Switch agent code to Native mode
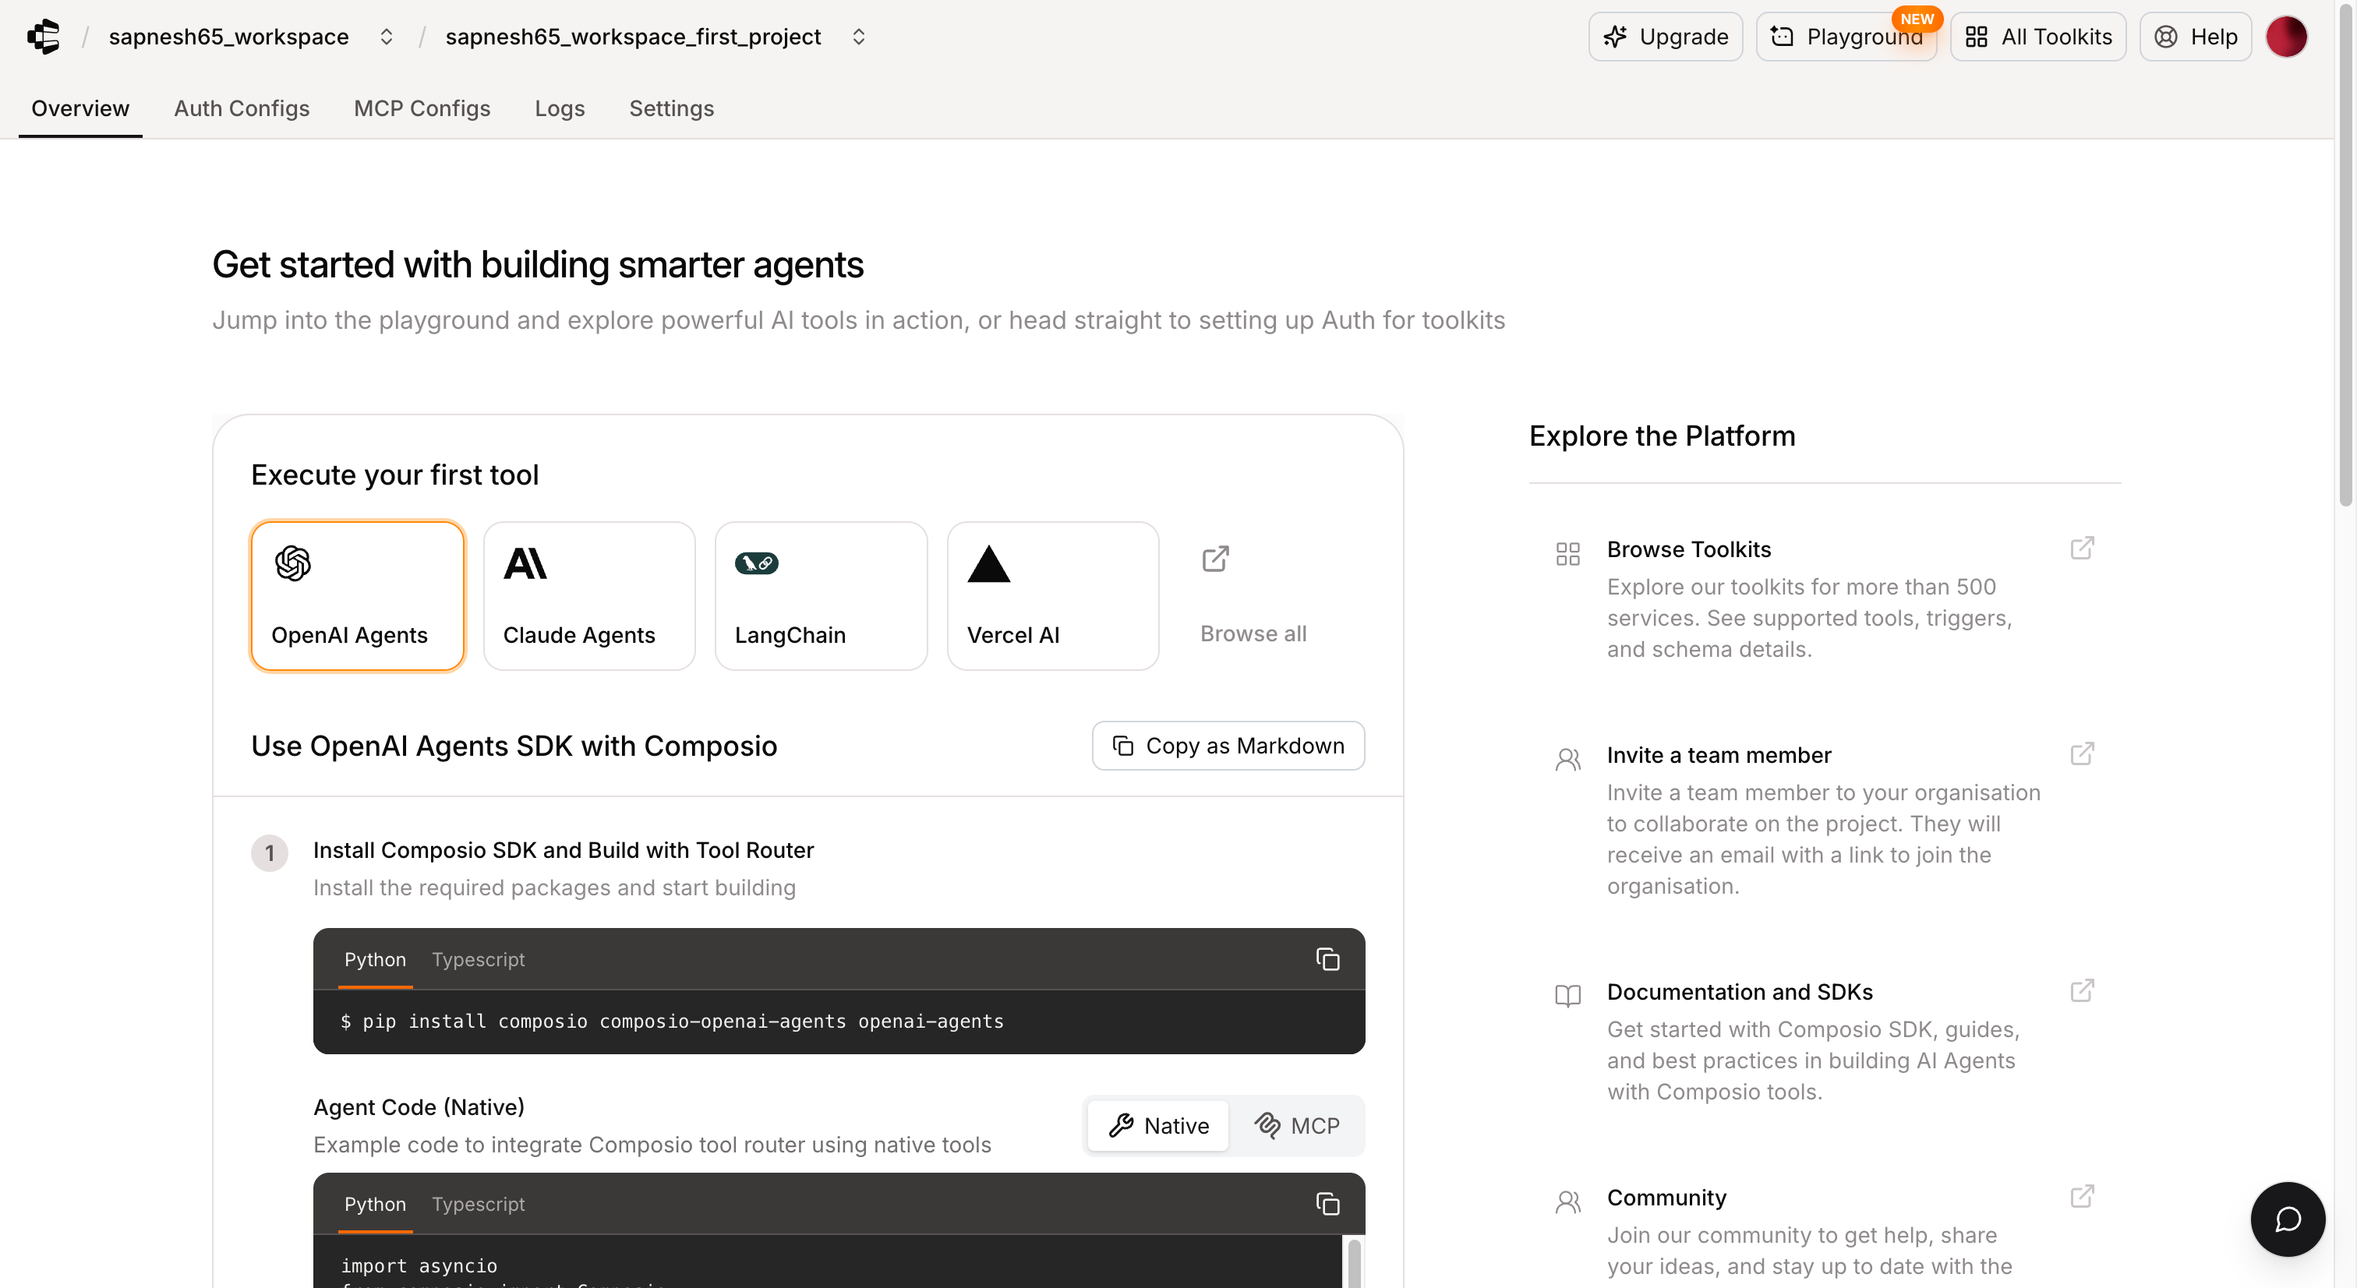The height and width of the screenshot is (1288, 2357). 1158,1125
